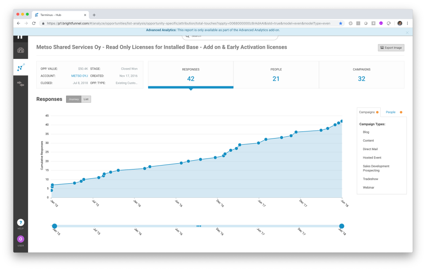Viewport: 426px width, 270px height.
Task: Click the lowest data point at Jan '15
Action: click(x=51, y=190)
